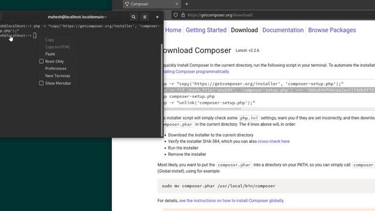The width and height of the screenshot is (375, 211).
Task: Open the terminal hamburger menu
Action: [145, 17]
